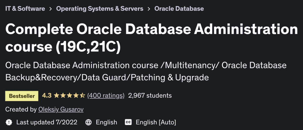
Task: Click the closed captions CC icon
Action: pos(128,122)
